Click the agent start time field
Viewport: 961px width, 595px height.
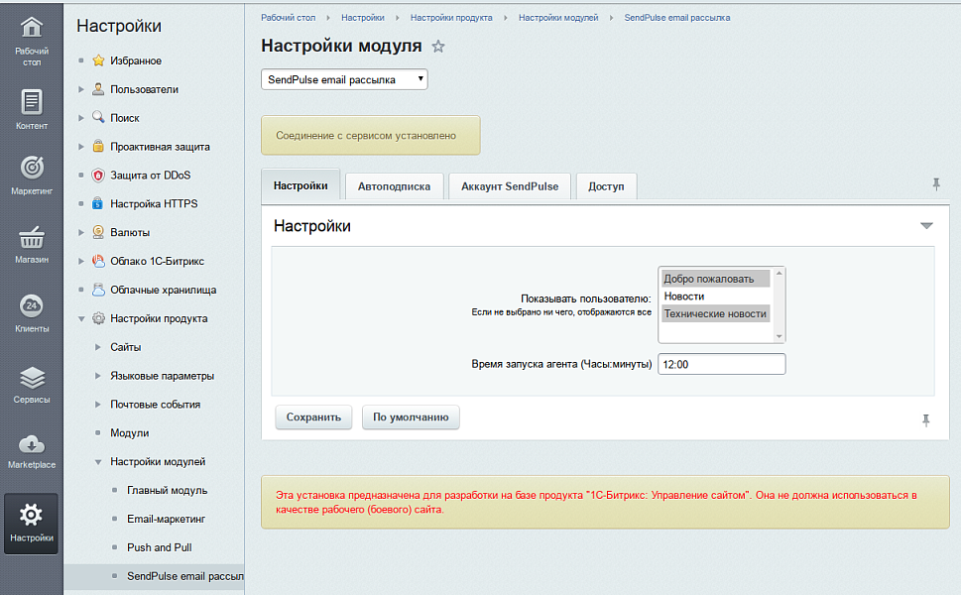(x=721, y=364)
